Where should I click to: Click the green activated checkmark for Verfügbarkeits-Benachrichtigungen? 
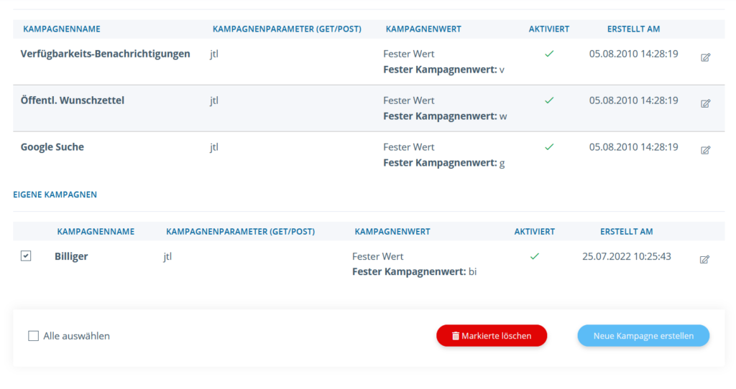coord(549,54)
